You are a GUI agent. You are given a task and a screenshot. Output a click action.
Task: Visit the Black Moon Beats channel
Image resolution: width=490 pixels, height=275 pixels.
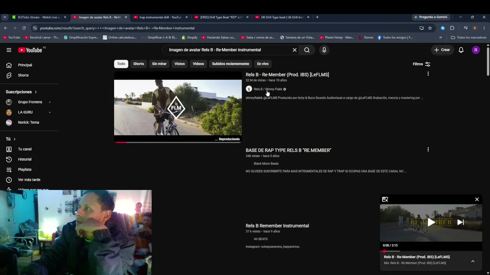[266, 164]
